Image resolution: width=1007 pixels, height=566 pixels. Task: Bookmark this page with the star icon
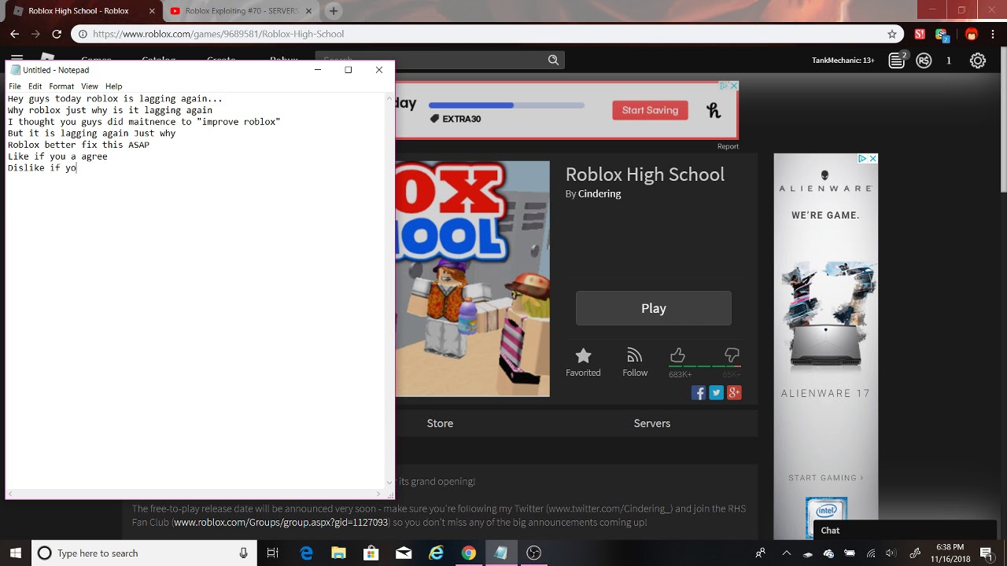892,34
